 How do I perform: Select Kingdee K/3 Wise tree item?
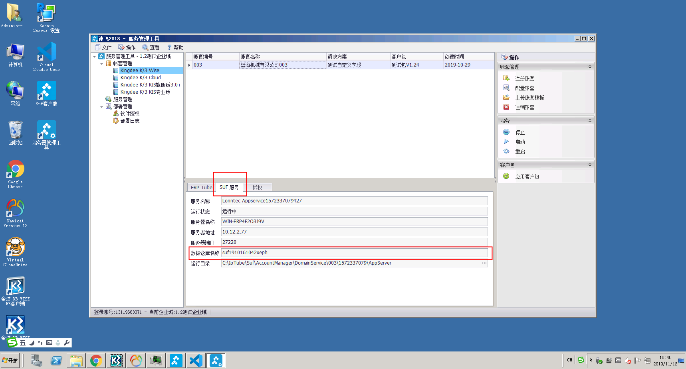coord(140,71)
